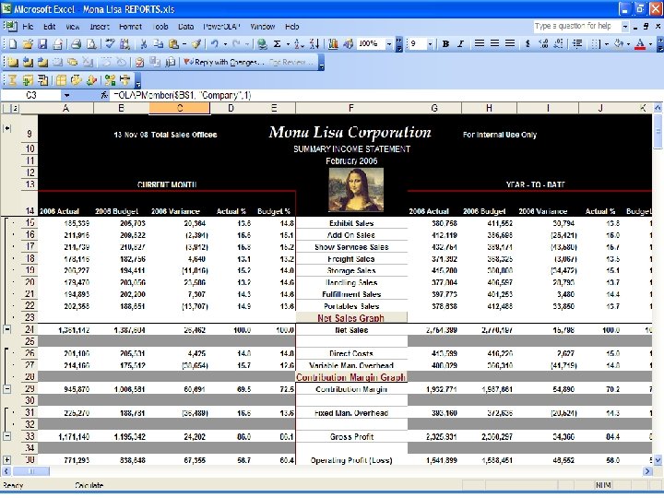Screen dimensions: 664x498
Task: Sort ascending with the A-Z icon
Action: 299,43
